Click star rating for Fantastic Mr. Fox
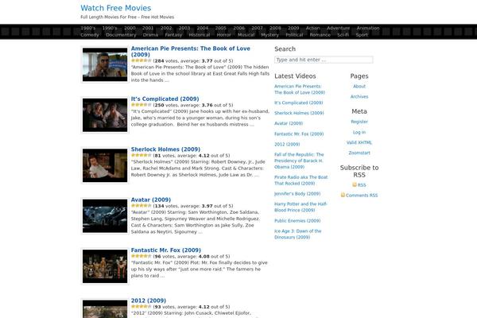Screen dimensions: 477x318 click(142, 256)
